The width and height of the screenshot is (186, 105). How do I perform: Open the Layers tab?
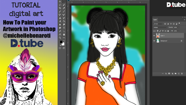click(x=155, y=20)
